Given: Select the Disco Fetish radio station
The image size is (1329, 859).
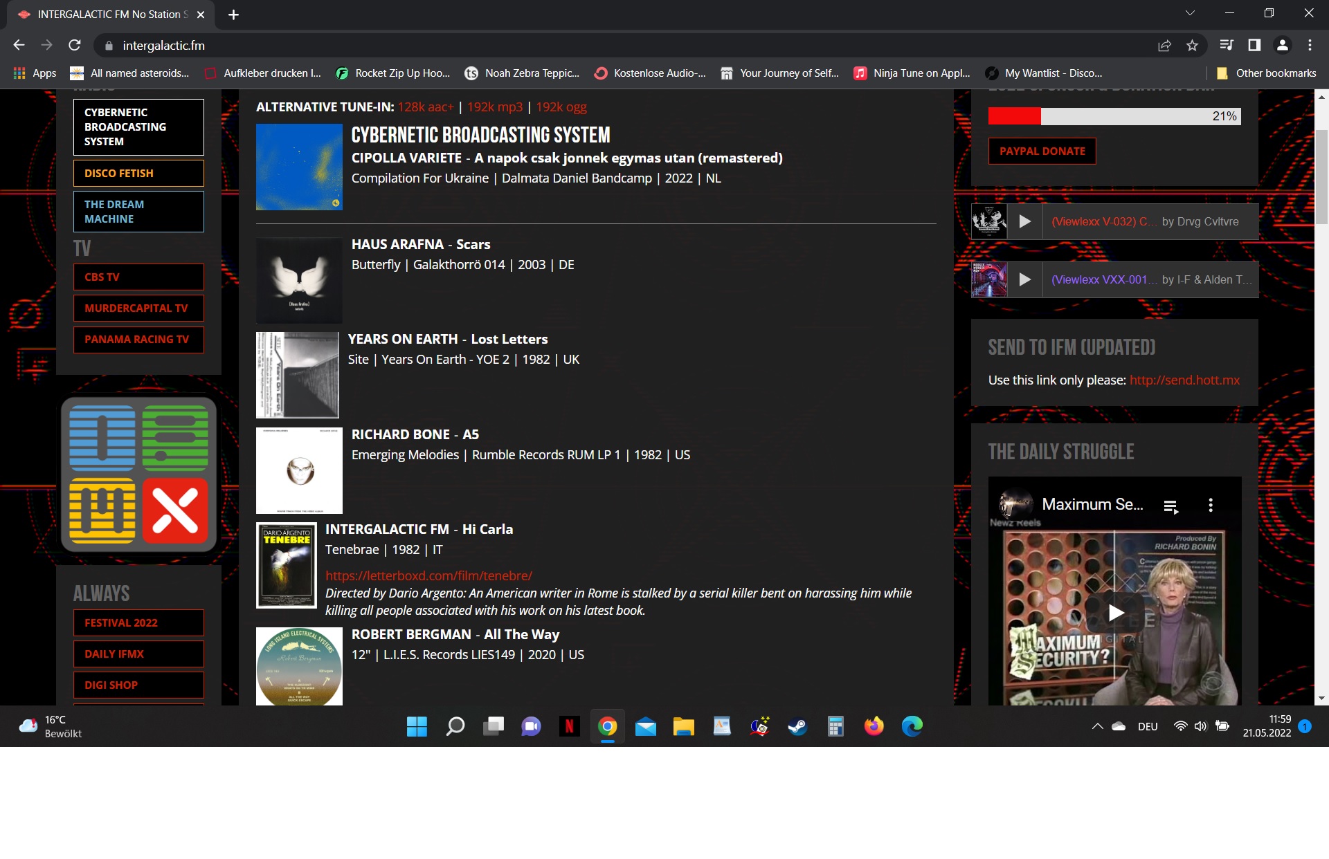Looking at the screenshot, I should [x=138, y=173].
